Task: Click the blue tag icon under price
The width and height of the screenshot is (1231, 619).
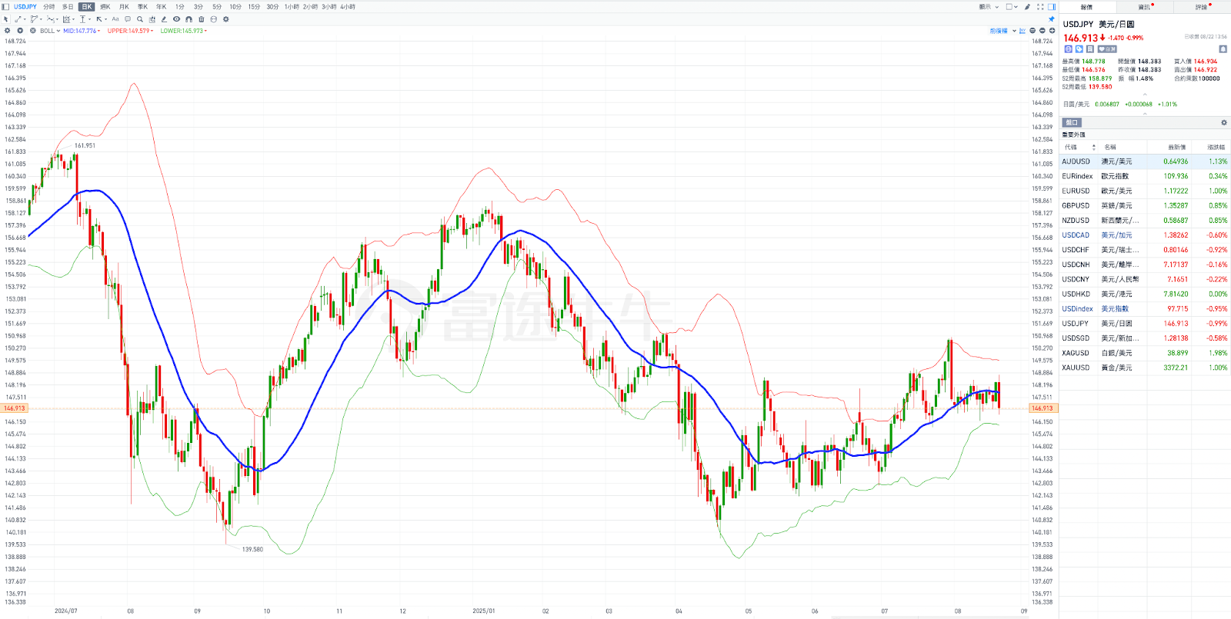Action: click(1079, 49)
